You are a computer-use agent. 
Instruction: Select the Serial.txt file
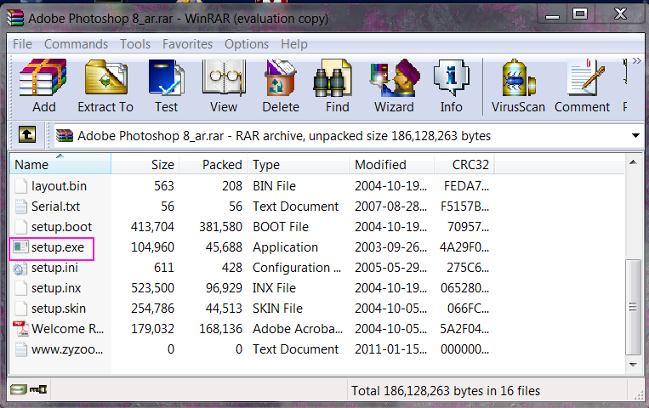58,207
